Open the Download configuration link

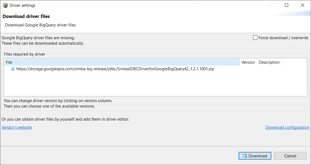point(287,127)
